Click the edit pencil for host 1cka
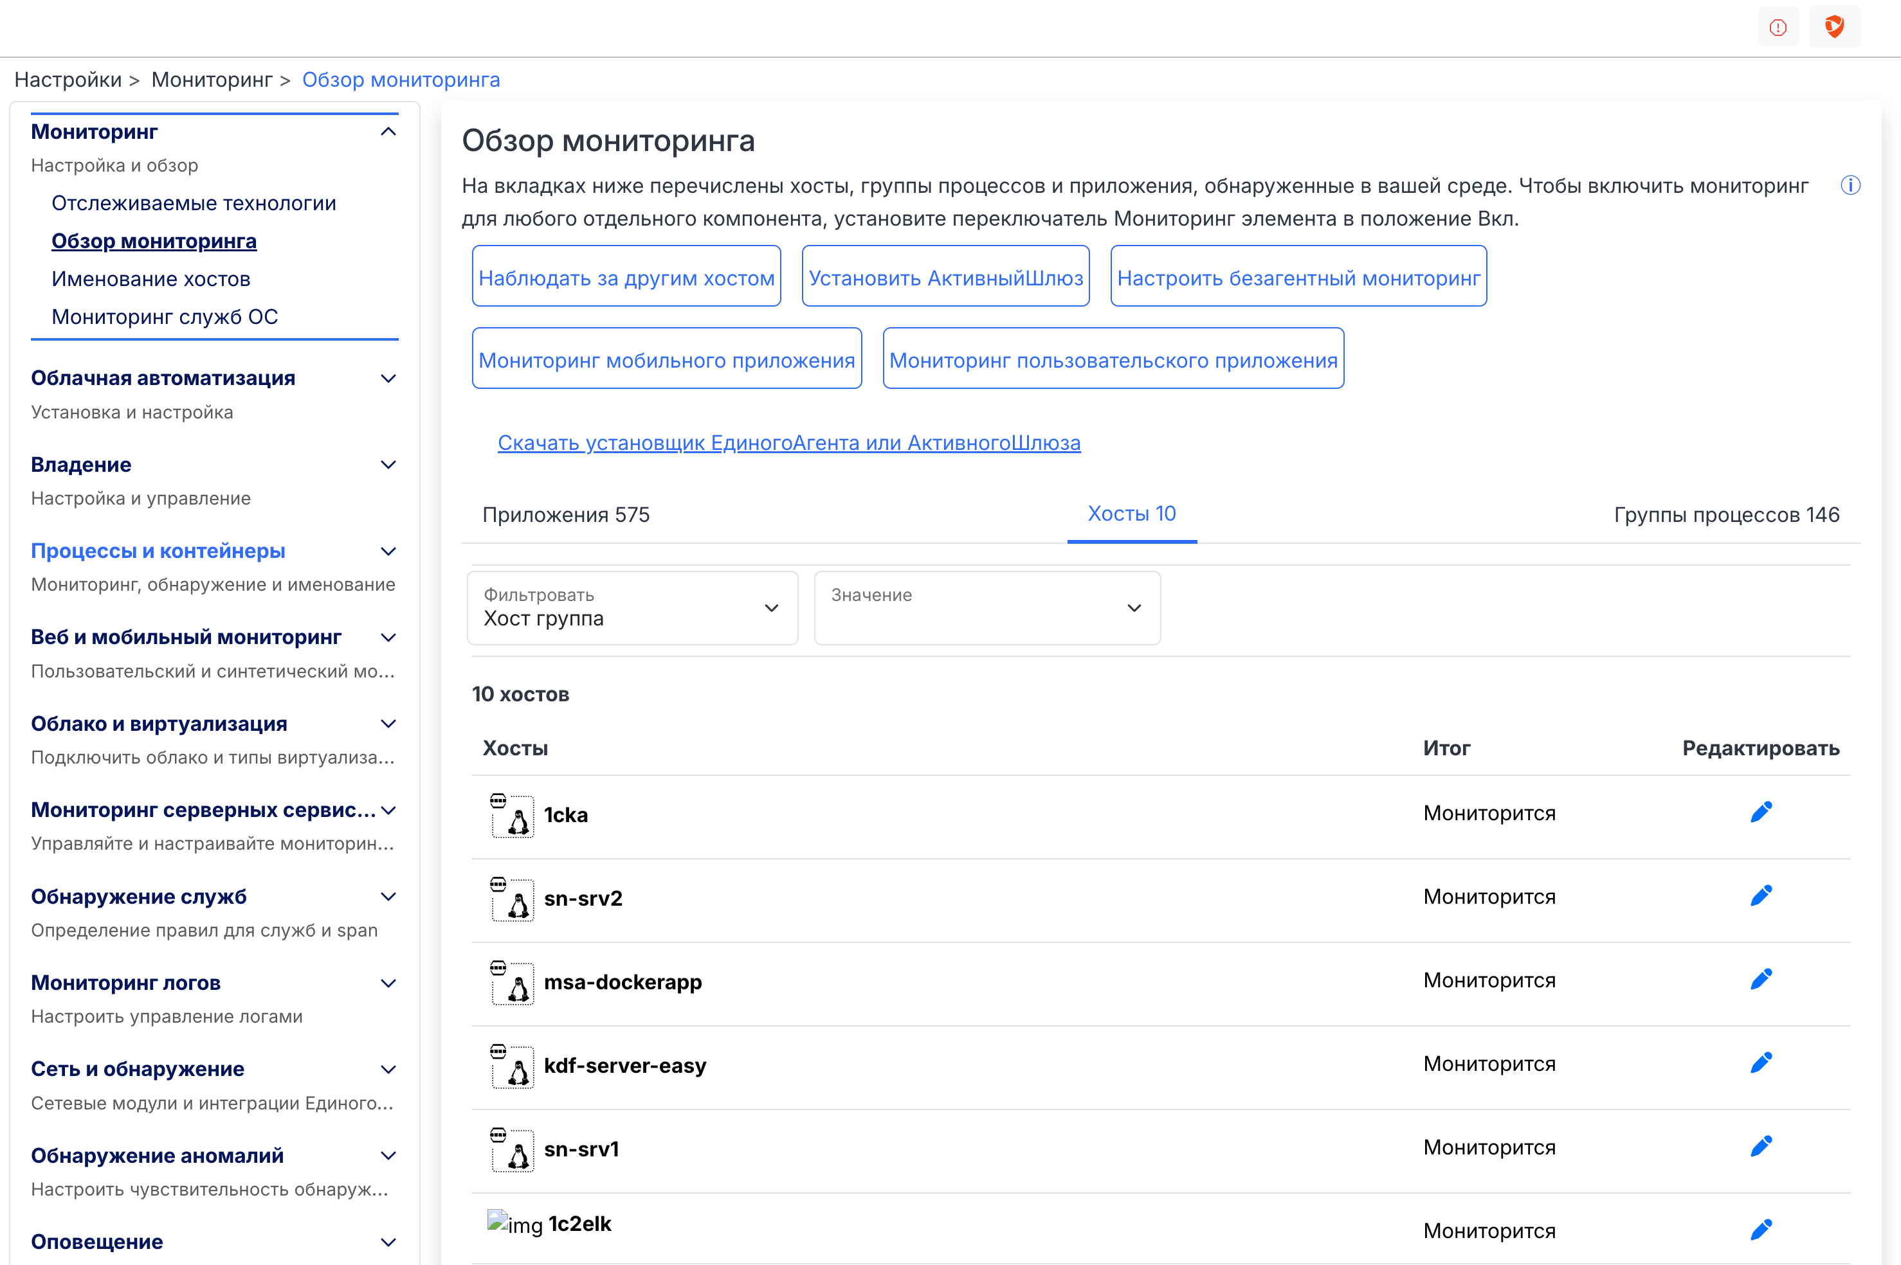 tap(1761, 812)
